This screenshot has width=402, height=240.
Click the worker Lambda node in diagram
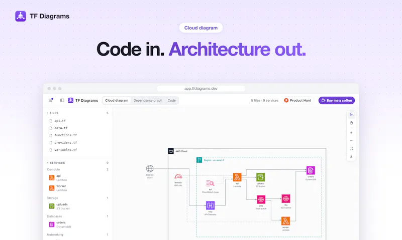coord(285,221)
